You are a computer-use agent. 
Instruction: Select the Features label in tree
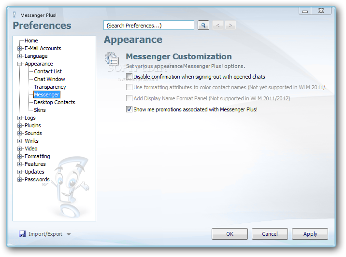(35, 164)
